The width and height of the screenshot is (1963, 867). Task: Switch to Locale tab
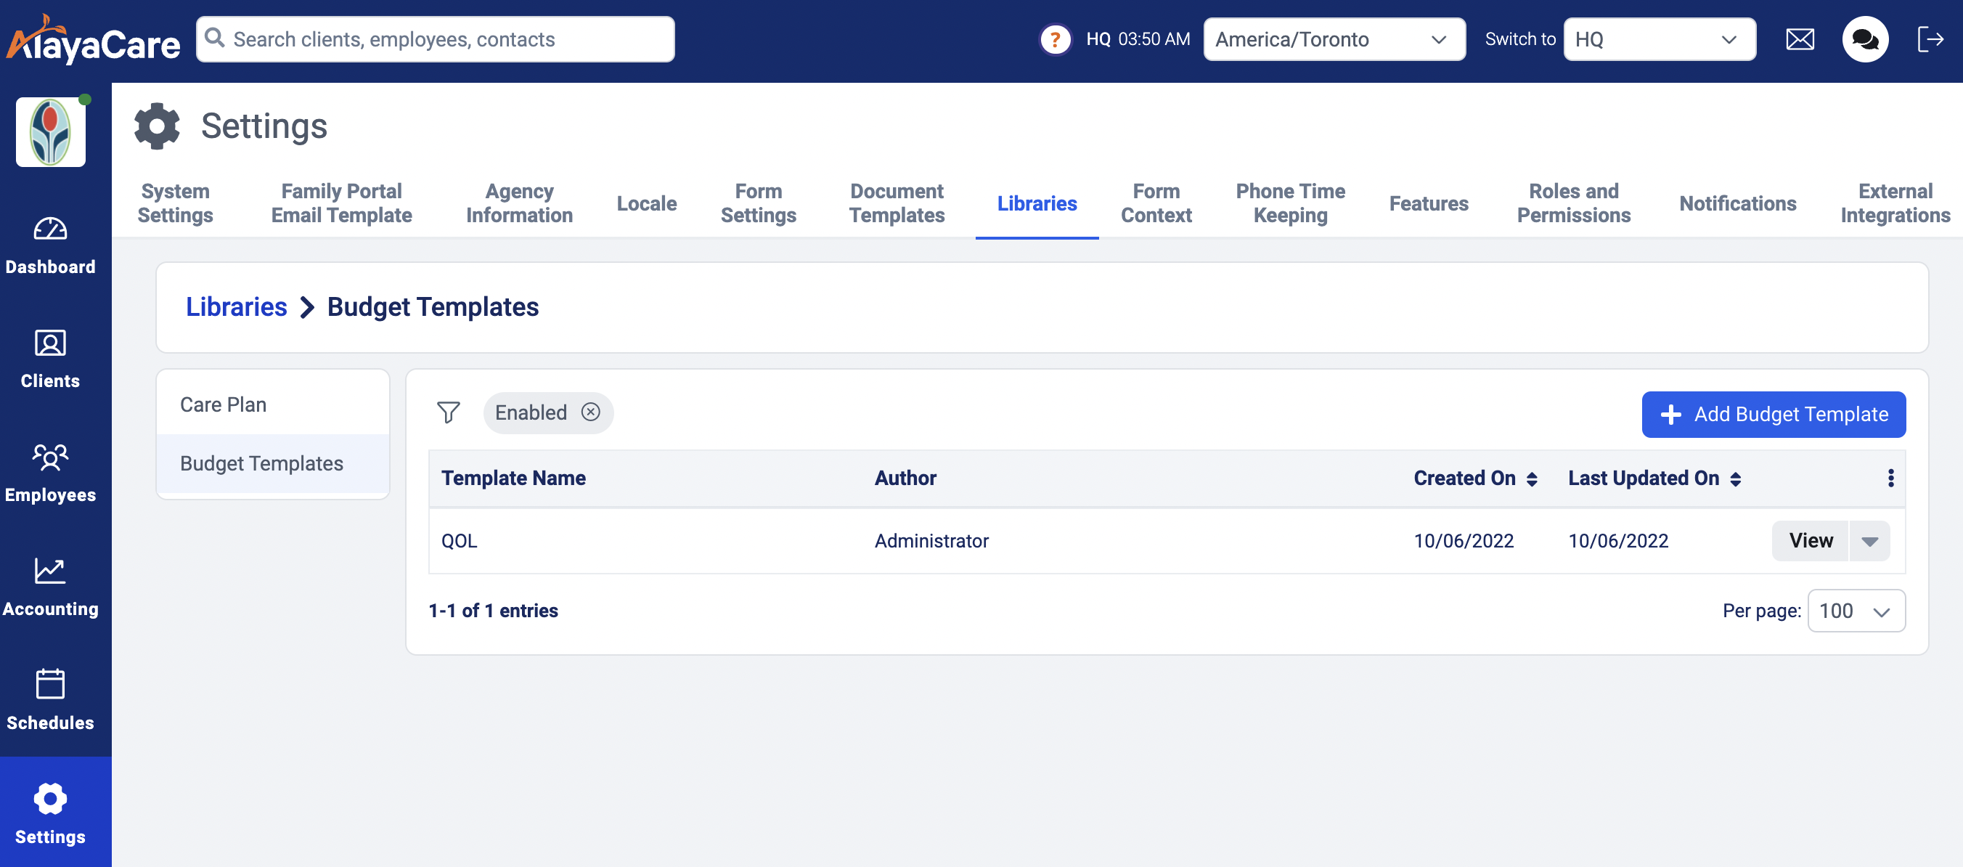[646, 203]
